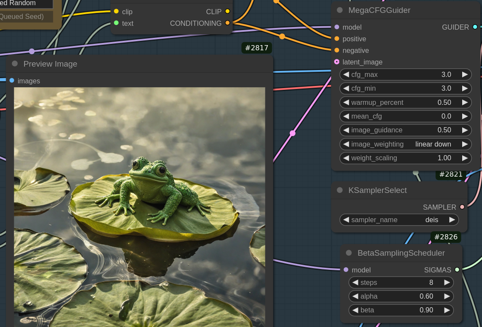Click the steps value 8
This screenshot has width=482, height=327.
tap(431, 282)
